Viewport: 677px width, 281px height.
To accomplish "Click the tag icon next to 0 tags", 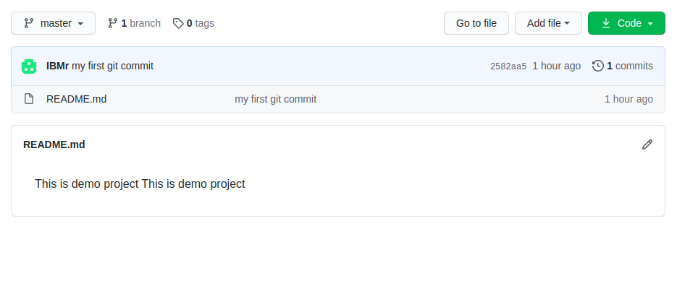I will (178, 23).
